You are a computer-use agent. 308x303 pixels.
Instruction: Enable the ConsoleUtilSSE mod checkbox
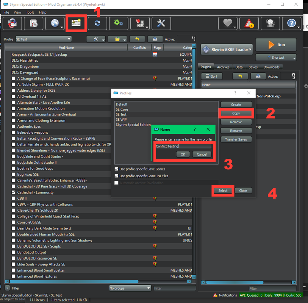(14, 222)
